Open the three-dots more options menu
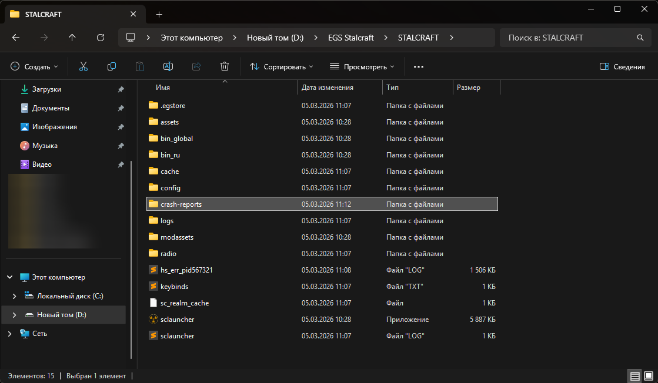Image resolution: width=658 pixels, height=383 pixels. 419,67
